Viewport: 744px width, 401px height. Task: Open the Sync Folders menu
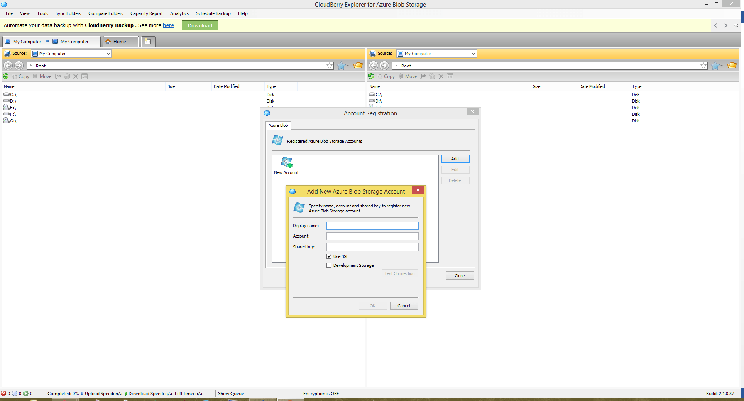coord(68,13)
